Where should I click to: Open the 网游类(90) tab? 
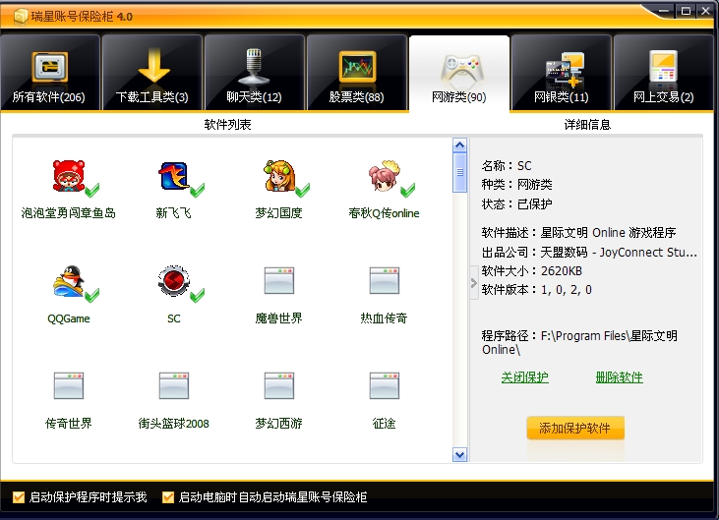[x=459, y=74]
